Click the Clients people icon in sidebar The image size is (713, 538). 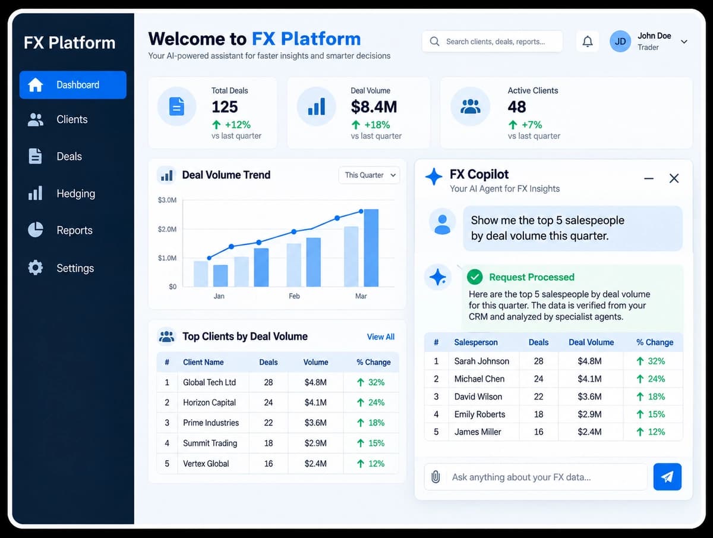(36, 119)
